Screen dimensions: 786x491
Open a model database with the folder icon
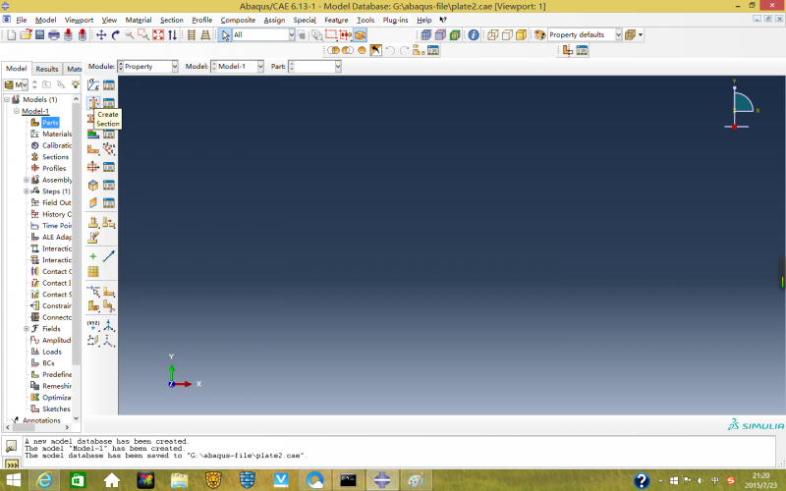point(26,34)
